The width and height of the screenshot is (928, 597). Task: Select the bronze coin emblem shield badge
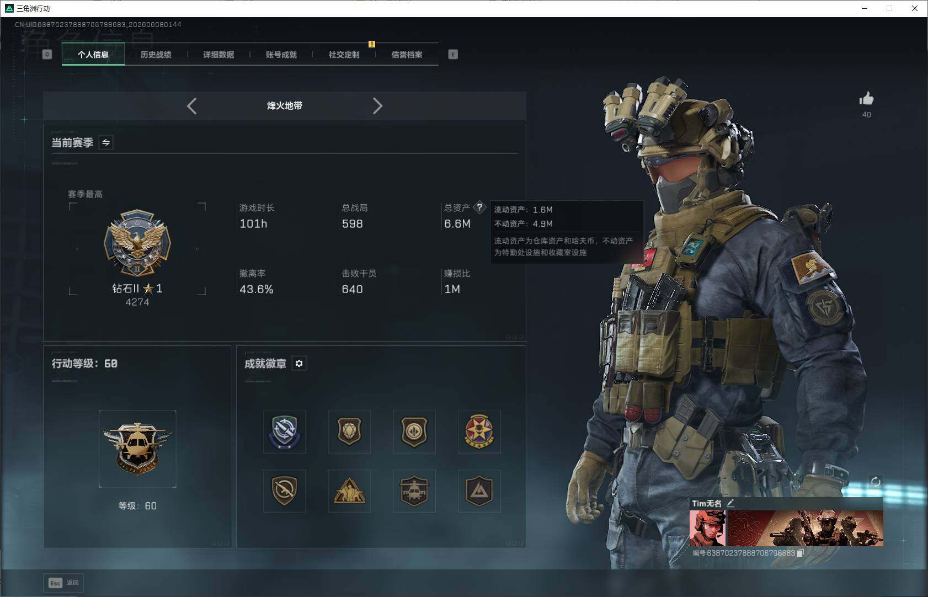click(414, 432)
